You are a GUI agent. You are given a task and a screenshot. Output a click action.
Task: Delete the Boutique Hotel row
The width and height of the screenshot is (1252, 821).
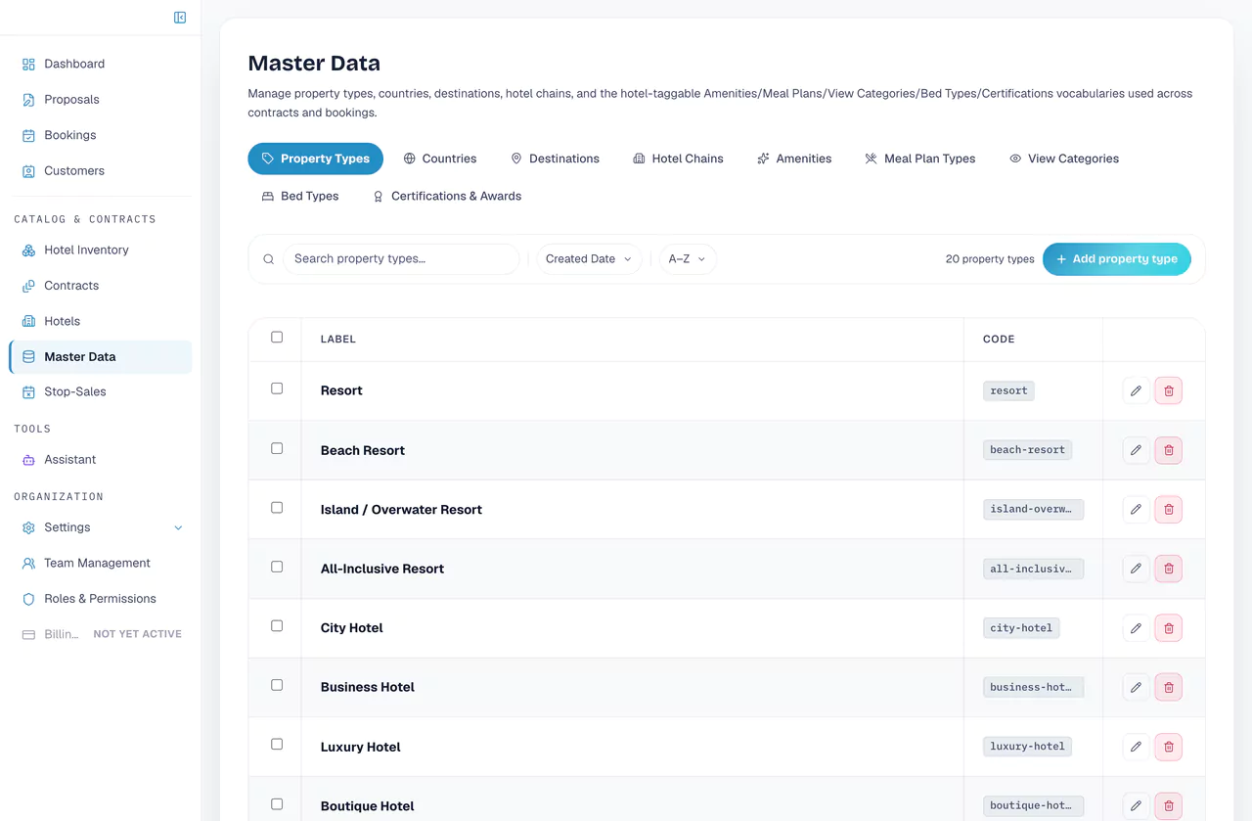[x=1169, y=806]
